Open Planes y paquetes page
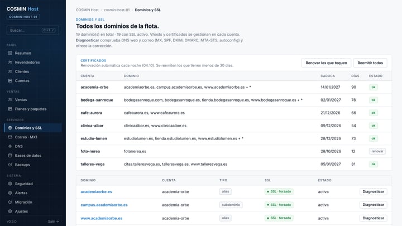402x226 pixels. click(x=33, y=109)
